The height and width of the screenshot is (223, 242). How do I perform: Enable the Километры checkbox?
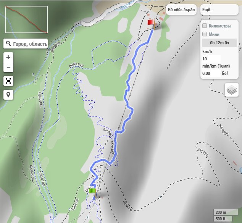(x=205, y=26)
